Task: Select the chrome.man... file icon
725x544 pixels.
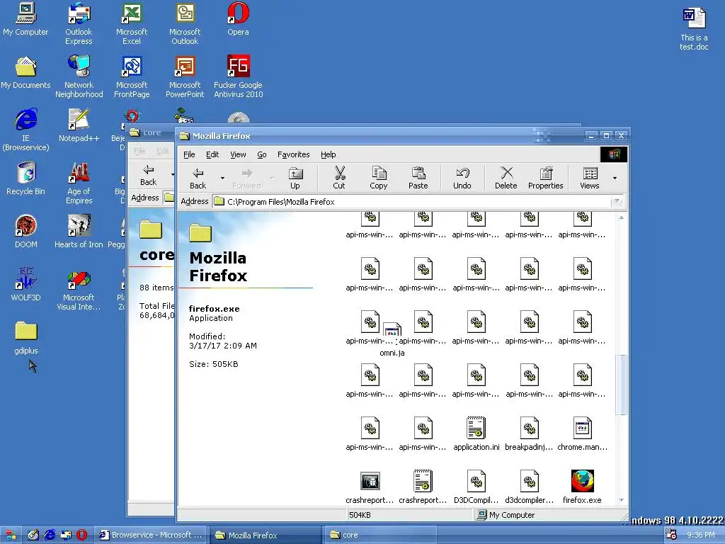Action: 582,433
